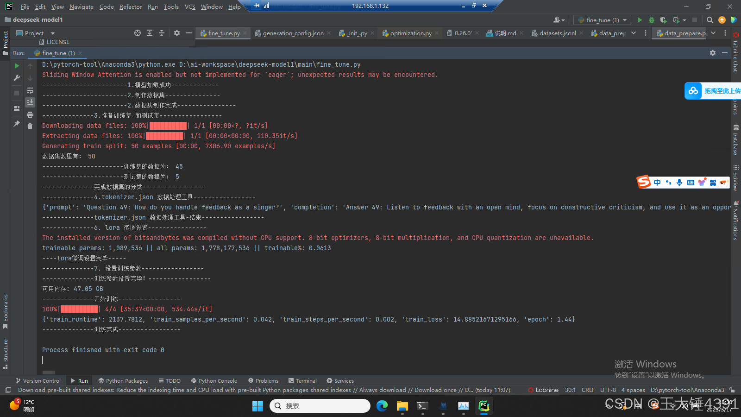
Task: Open the Terminal tool window
Action: (302, 380)
